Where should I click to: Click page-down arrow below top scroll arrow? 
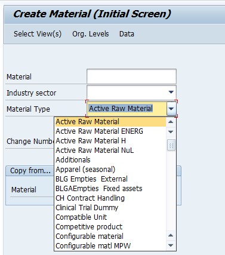[x=171, y=132]
